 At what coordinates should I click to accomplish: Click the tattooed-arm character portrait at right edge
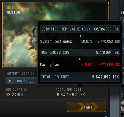click(122, 106)
